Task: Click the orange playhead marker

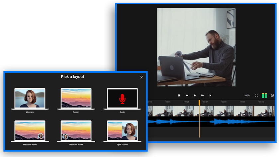Action: pyautogui.click(x=199, y=102)
